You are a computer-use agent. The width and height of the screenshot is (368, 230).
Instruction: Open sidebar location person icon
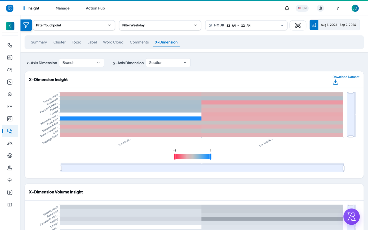pos(10,168)
